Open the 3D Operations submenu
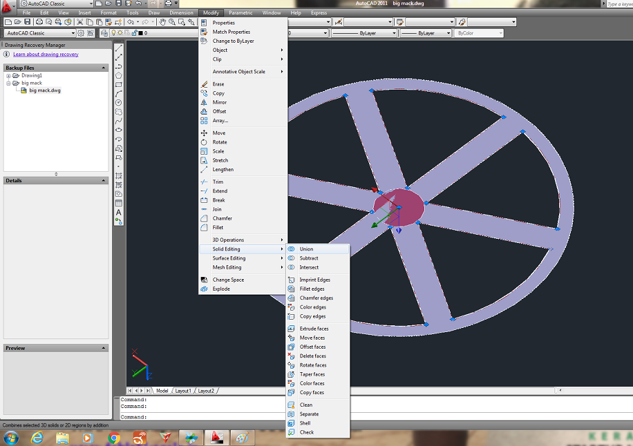 tap(243, 240)
